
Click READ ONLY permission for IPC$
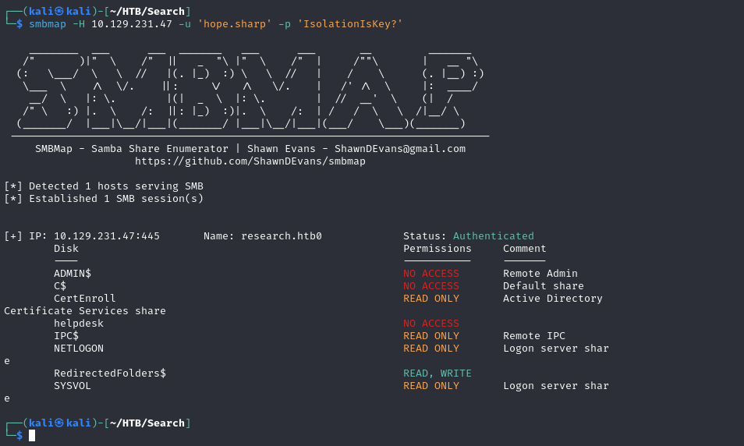tap(431, 335)
